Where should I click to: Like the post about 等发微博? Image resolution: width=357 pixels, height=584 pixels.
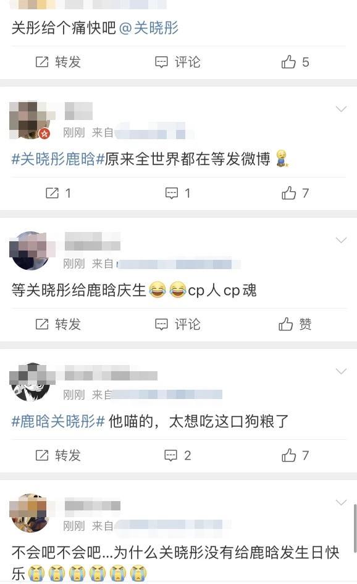tap(295, 193)
